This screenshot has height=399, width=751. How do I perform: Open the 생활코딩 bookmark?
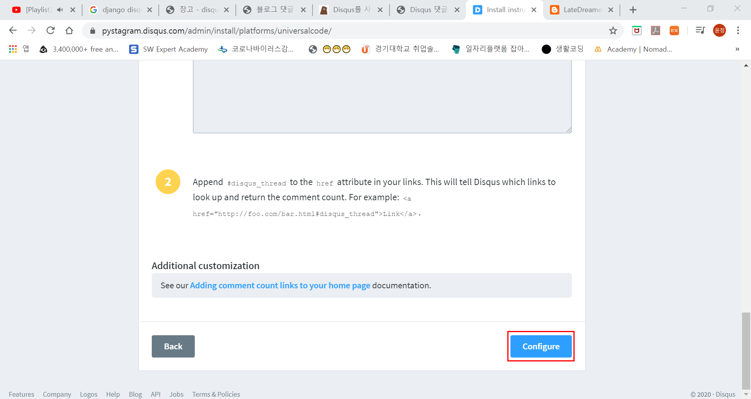click(563, 49)
